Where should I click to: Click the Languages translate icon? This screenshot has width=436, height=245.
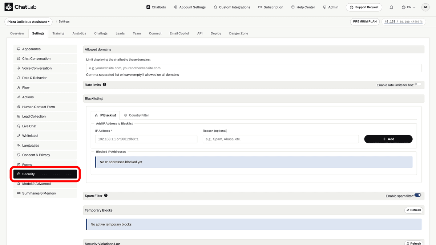pyautogui.click(x=19, y=145)
